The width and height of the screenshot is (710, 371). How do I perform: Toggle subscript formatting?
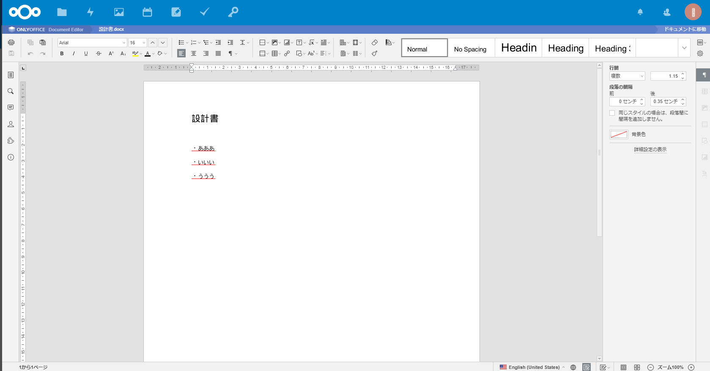(123, 54)
